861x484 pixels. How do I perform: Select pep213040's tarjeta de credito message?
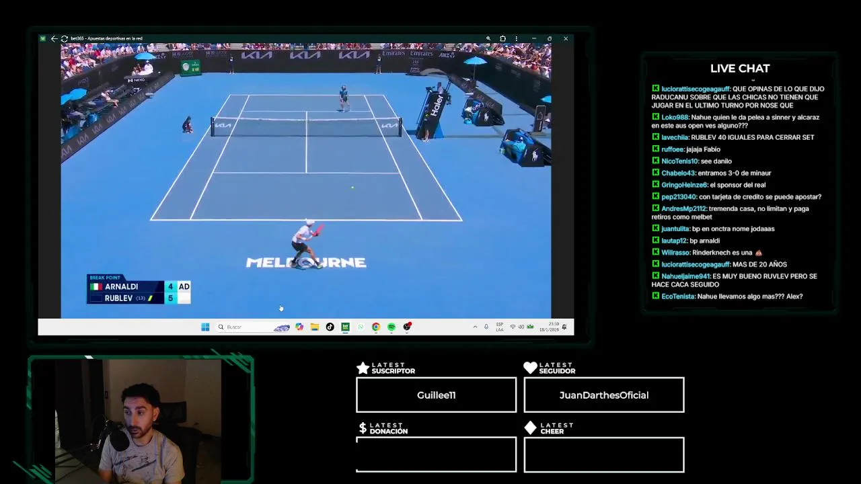tap(736, 197)
